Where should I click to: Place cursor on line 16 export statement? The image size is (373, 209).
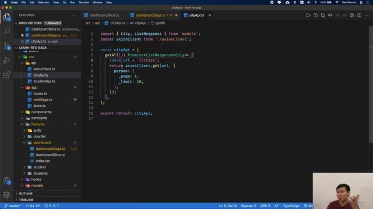coord(126,113)
